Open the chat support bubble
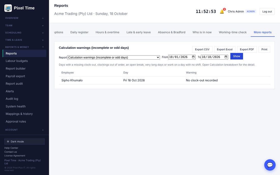The image size is (280, 175). point(270,165)
